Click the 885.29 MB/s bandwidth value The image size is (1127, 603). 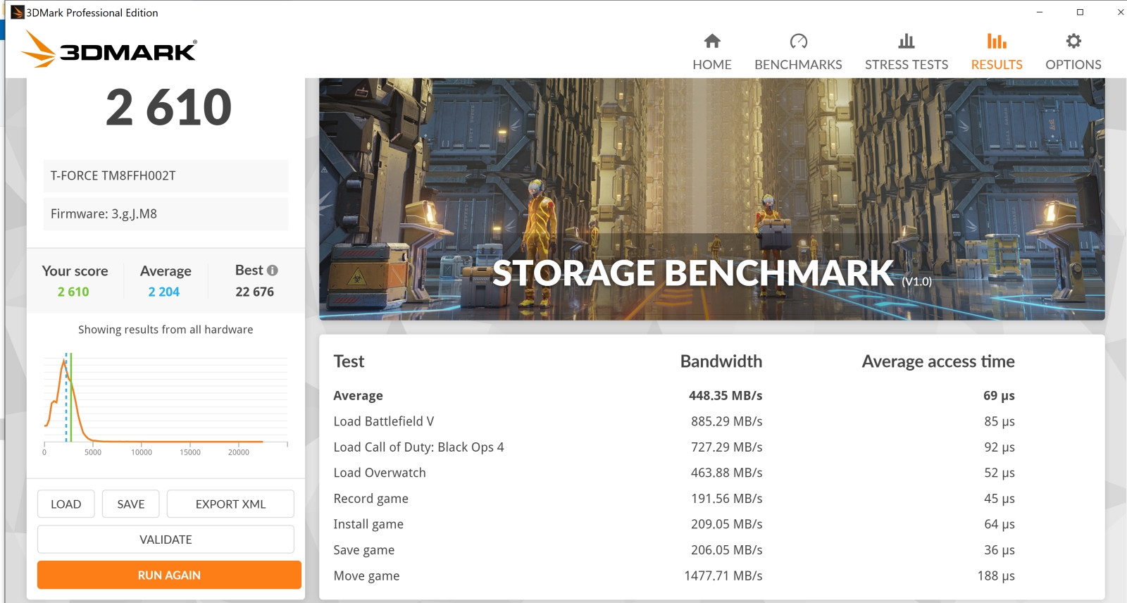(x=727, y=421)
